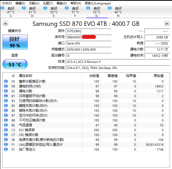
Task: Click the 良好 99 % health status button
Action: pos(15,42)
